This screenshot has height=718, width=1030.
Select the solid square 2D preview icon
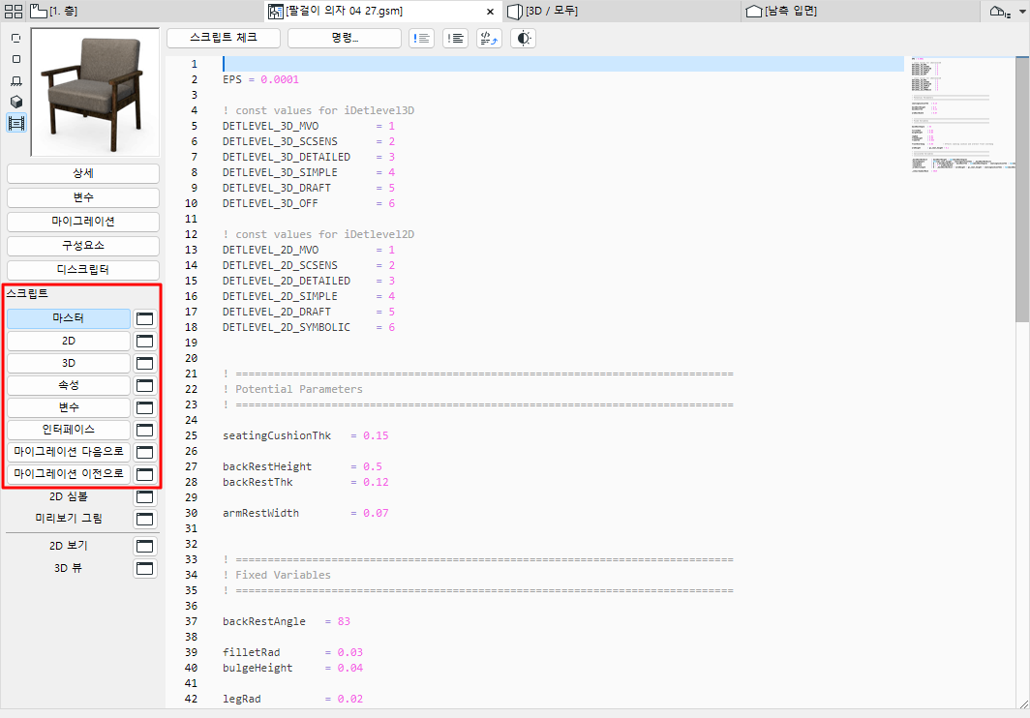coord(15,59)
